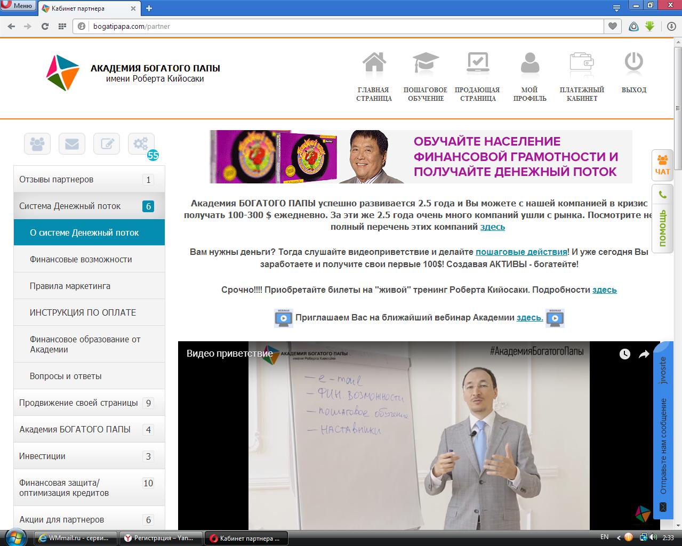The image size is (682, 546).
Task: Open a new tab with the plus button
Action: click(x=149, y=8)
